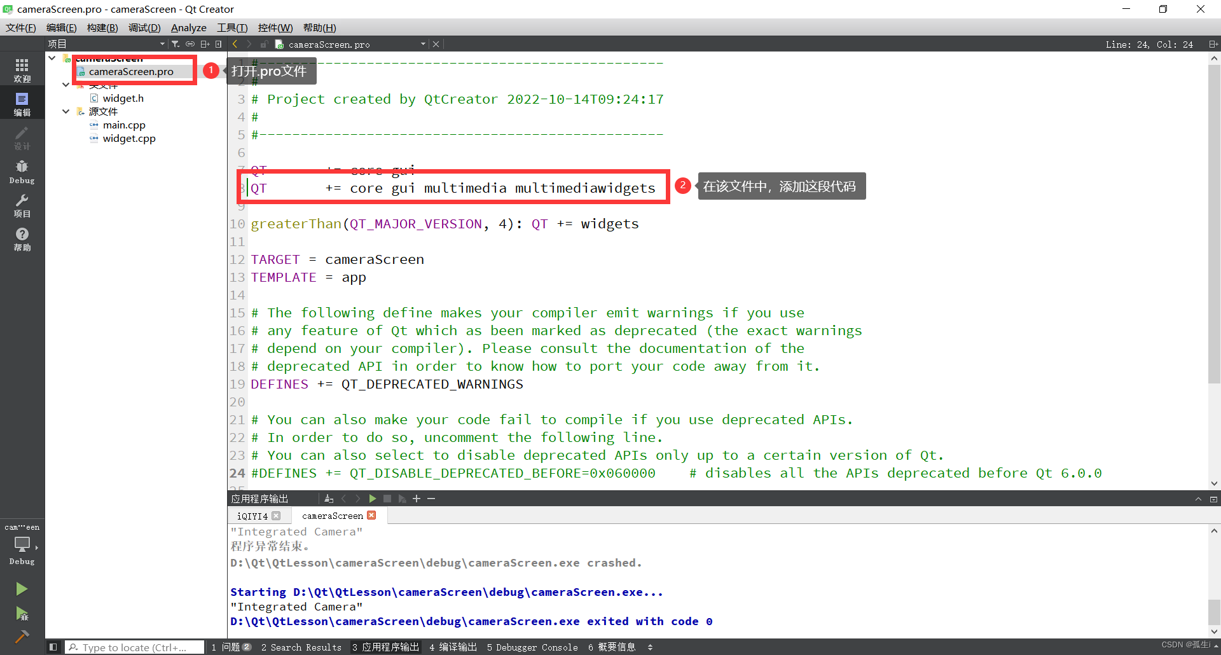
Task: Switch to Debug mode in sidebar
Action: coord(22,172)
